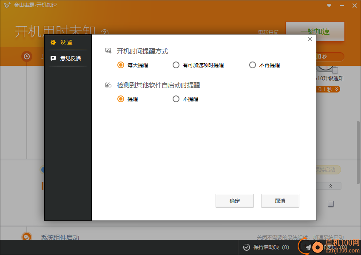
Task: Close the settings dialog
Action: 310,39
